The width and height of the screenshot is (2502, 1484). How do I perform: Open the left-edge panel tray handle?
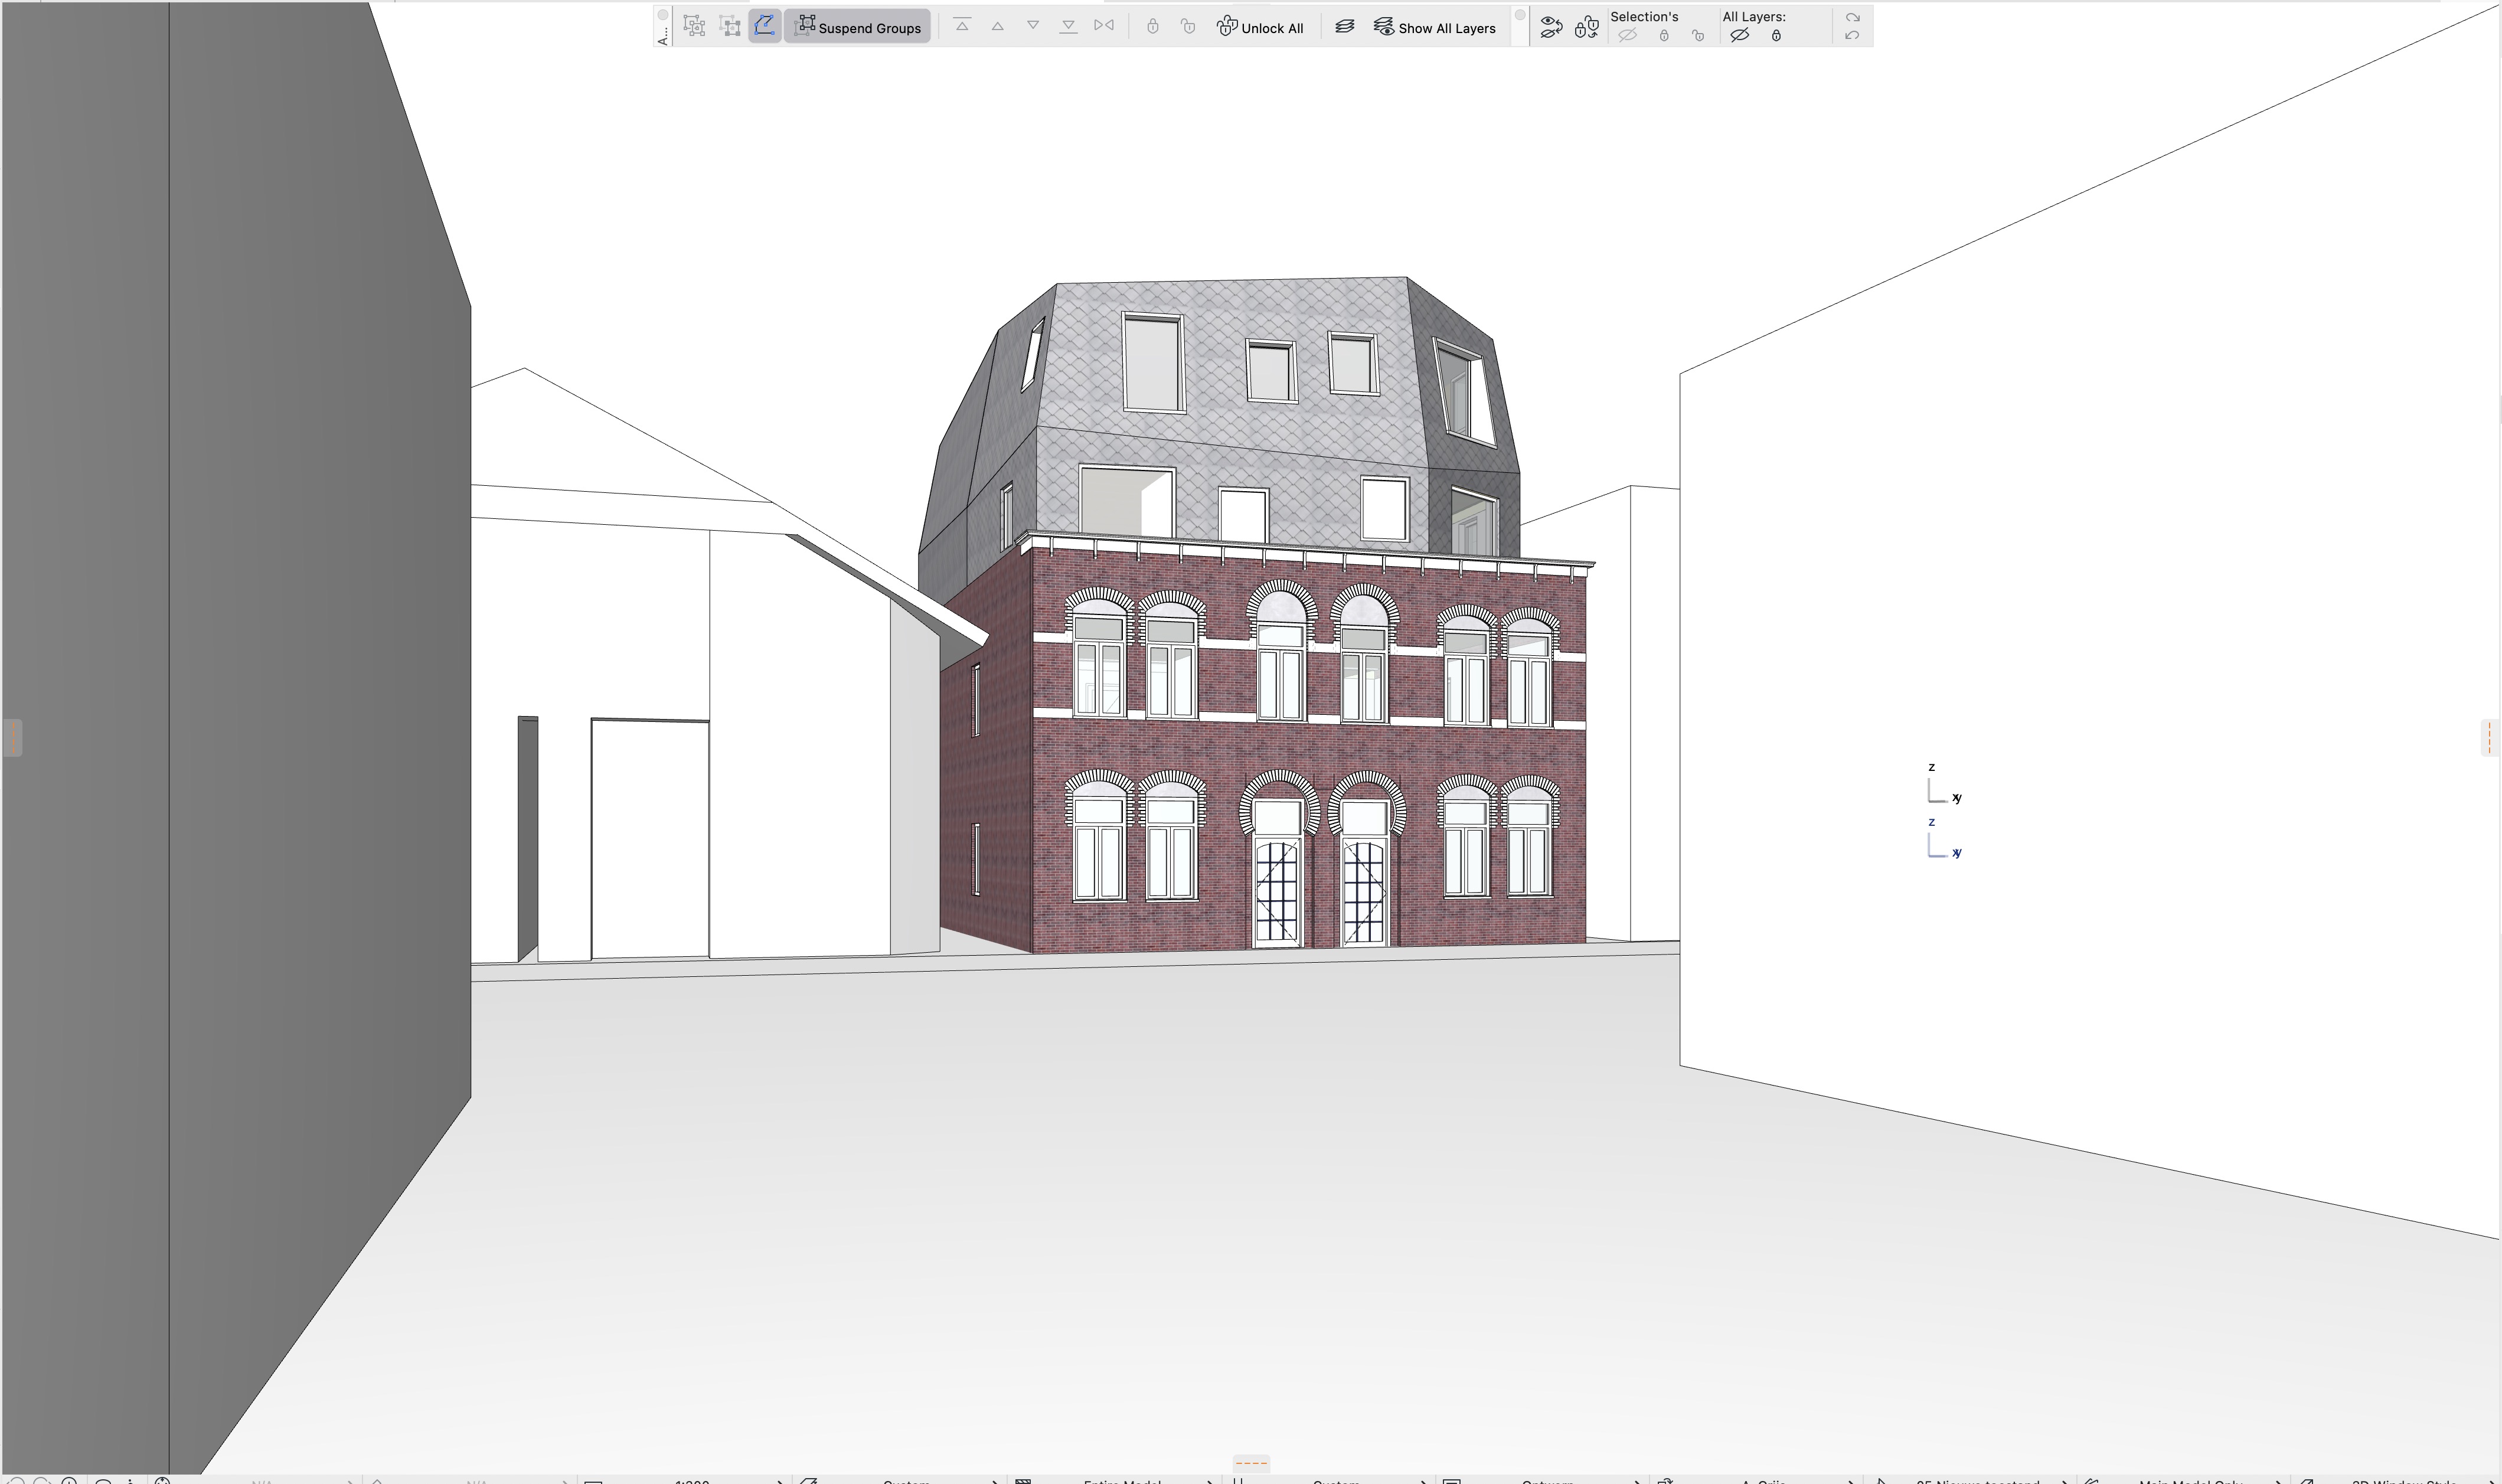(12, 737)
